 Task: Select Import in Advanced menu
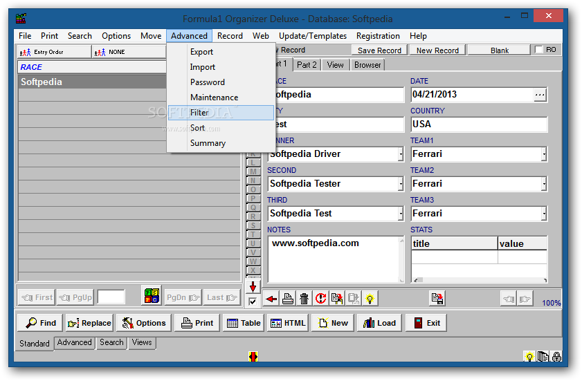tap(221, 67)
